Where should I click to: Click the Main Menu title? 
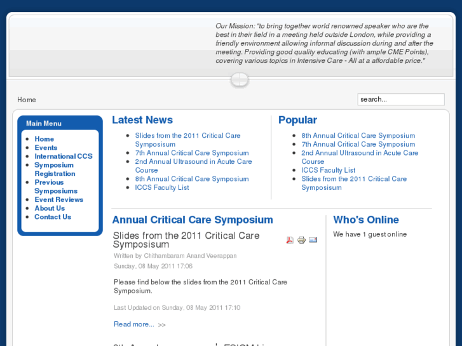click(x=44, y=123)
